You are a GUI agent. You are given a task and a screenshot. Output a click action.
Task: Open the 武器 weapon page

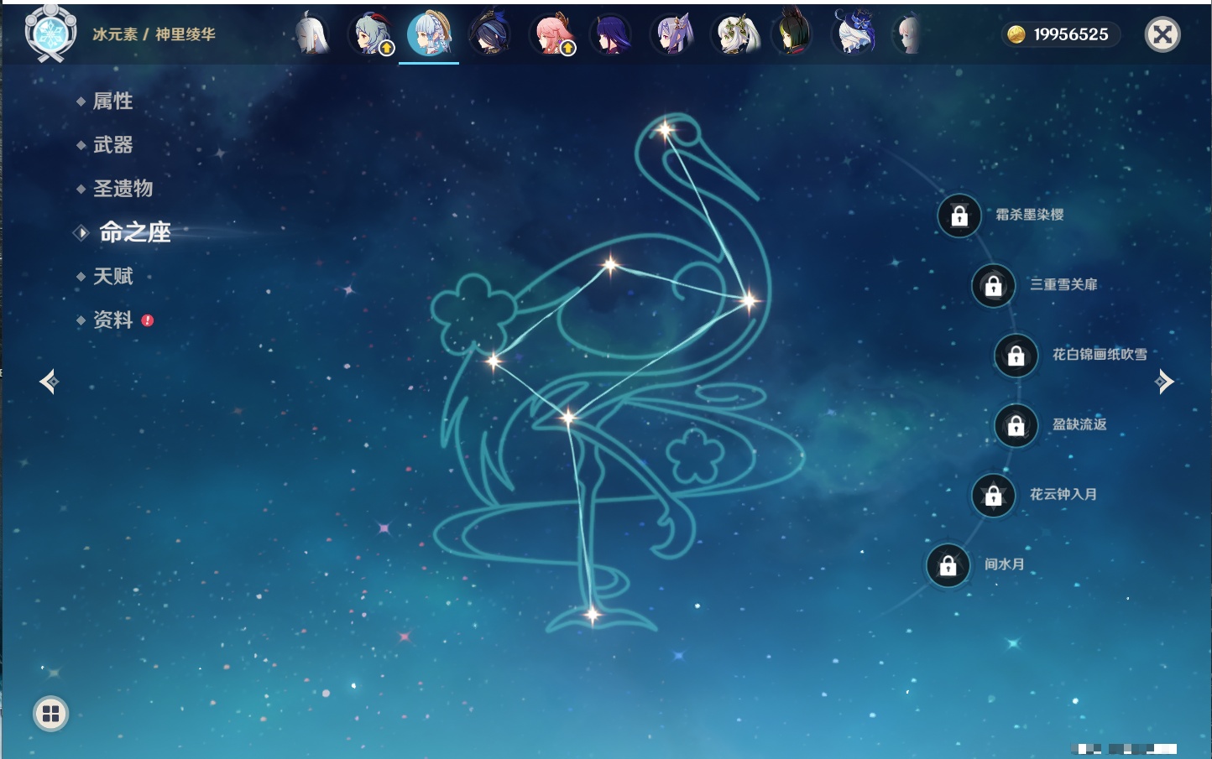[112, 145]
